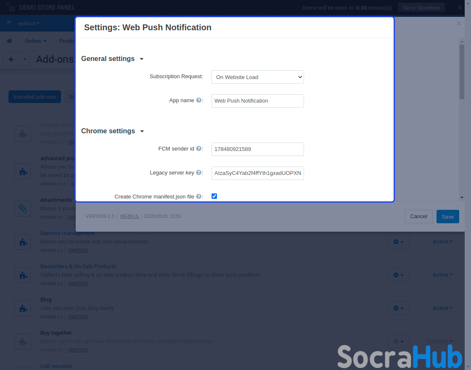The image size is (471, 370).
Task: Toggle Create Chrome manifest.json file checkbox
Action: [x=214, y=196]
